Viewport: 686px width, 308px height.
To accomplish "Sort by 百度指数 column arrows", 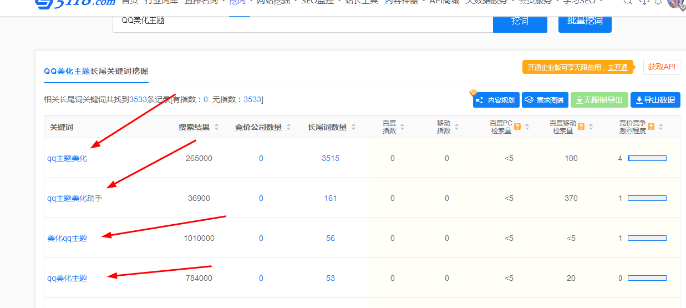I will click(x=402, y=127).
